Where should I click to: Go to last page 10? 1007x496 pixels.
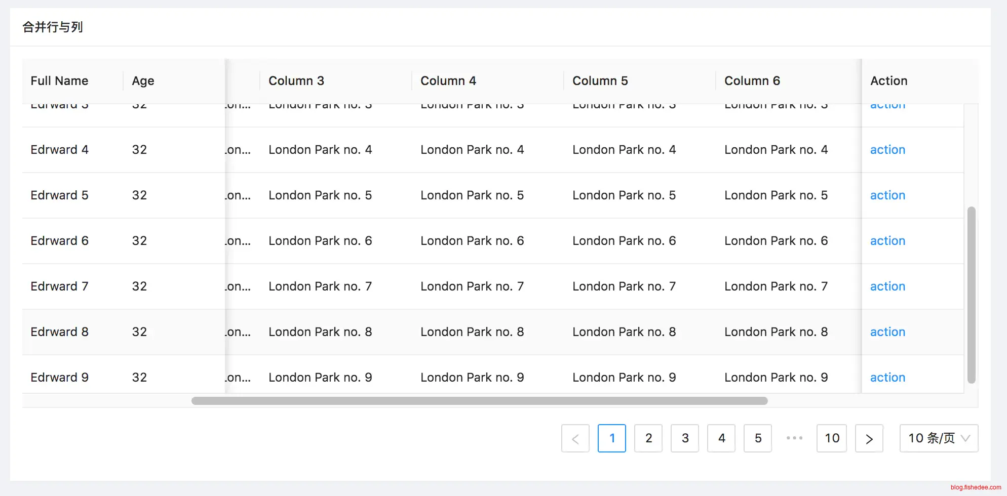(832, 438)
